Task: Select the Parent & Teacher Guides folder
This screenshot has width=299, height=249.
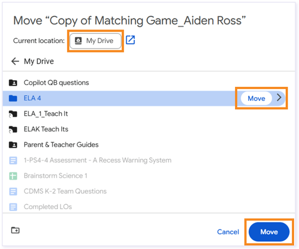Action: pos(149,145)
